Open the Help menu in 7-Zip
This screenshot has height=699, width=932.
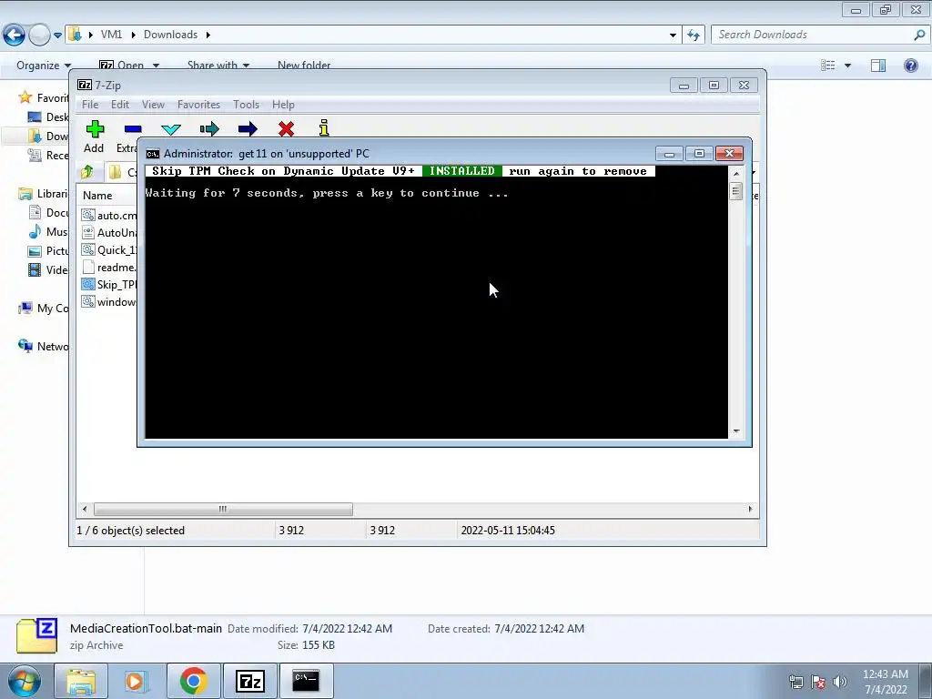pyautogui.click(x=284, y=105)
